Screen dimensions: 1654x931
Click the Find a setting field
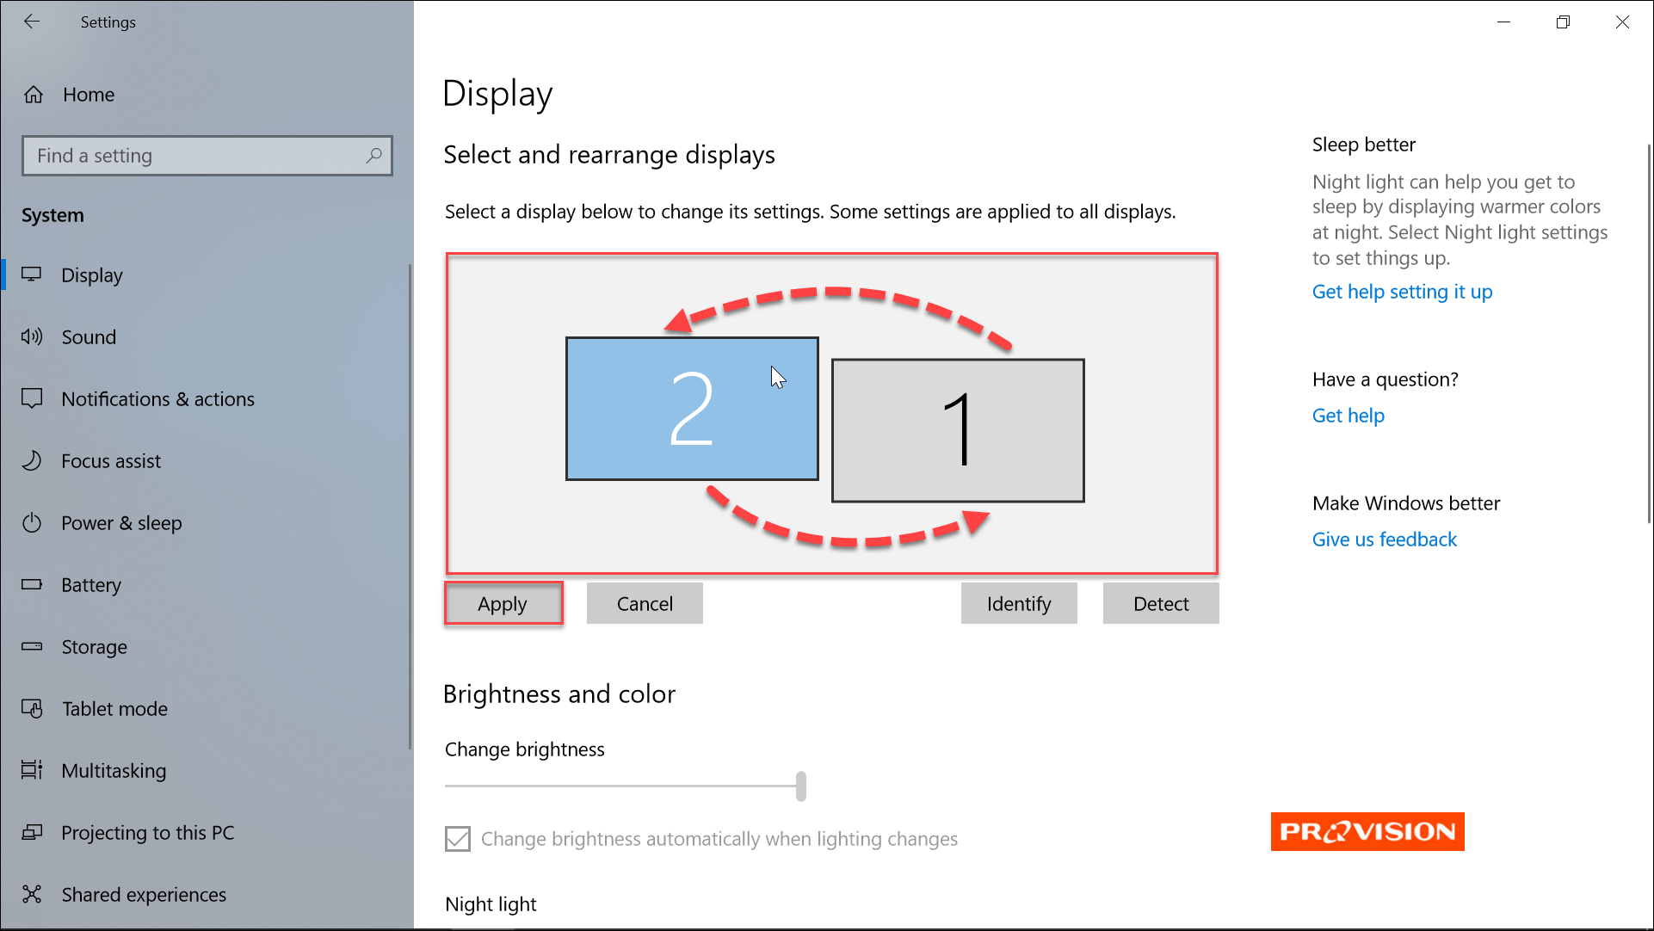click(x=207, y=156)
